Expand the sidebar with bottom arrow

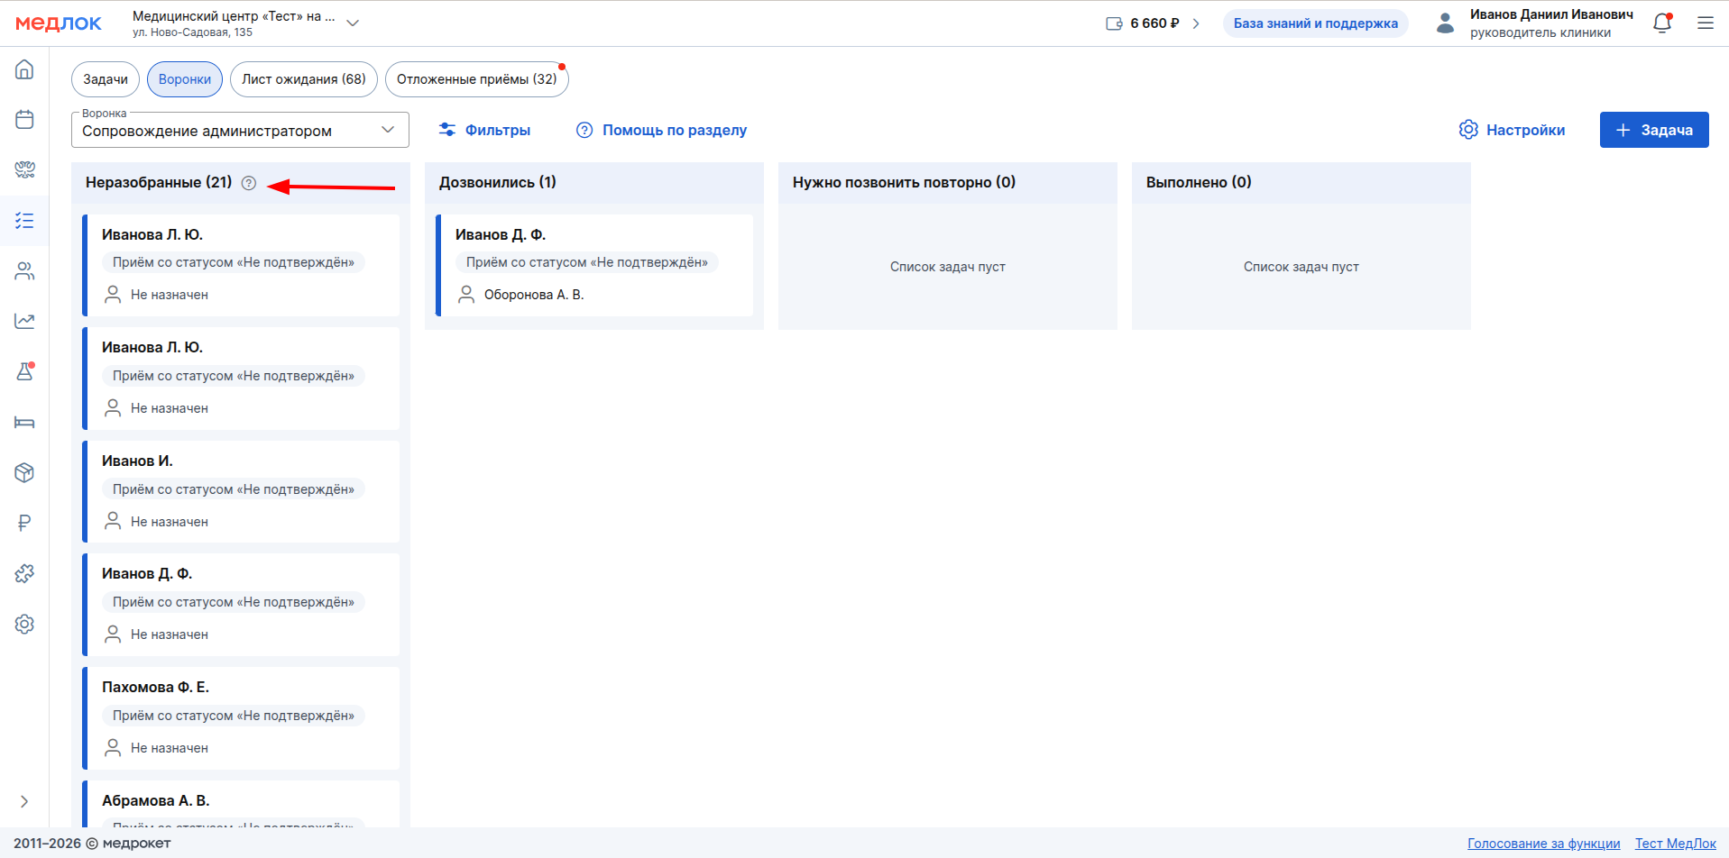[x=24, y=801]
